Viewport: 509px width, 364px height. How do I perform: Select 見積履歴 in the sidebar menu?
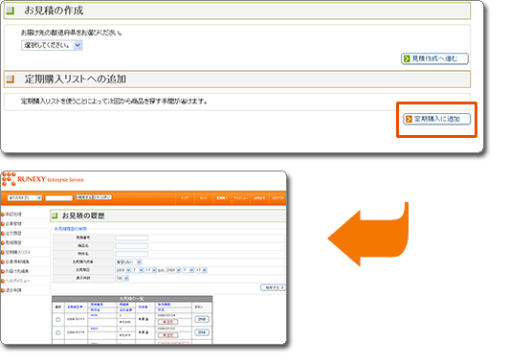click(x=13, y=242)
